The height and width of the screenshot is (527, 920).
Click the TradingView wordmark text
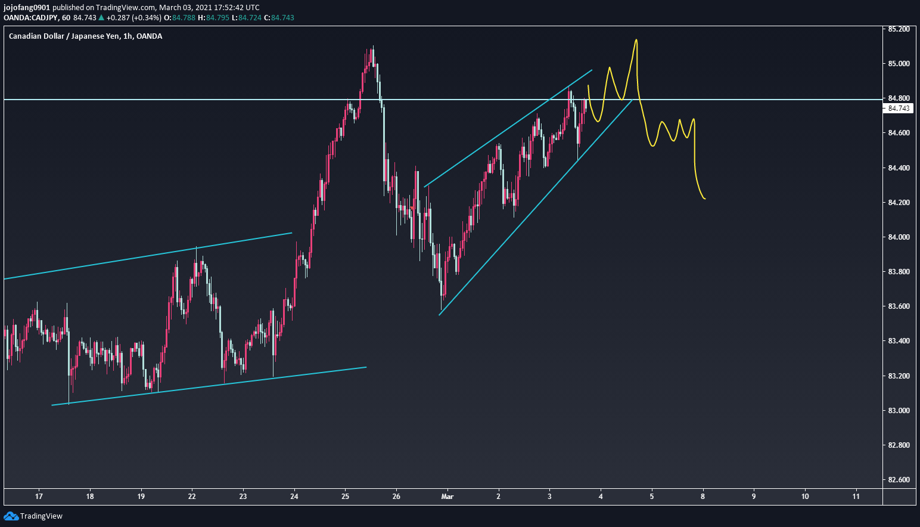(41, 516)
